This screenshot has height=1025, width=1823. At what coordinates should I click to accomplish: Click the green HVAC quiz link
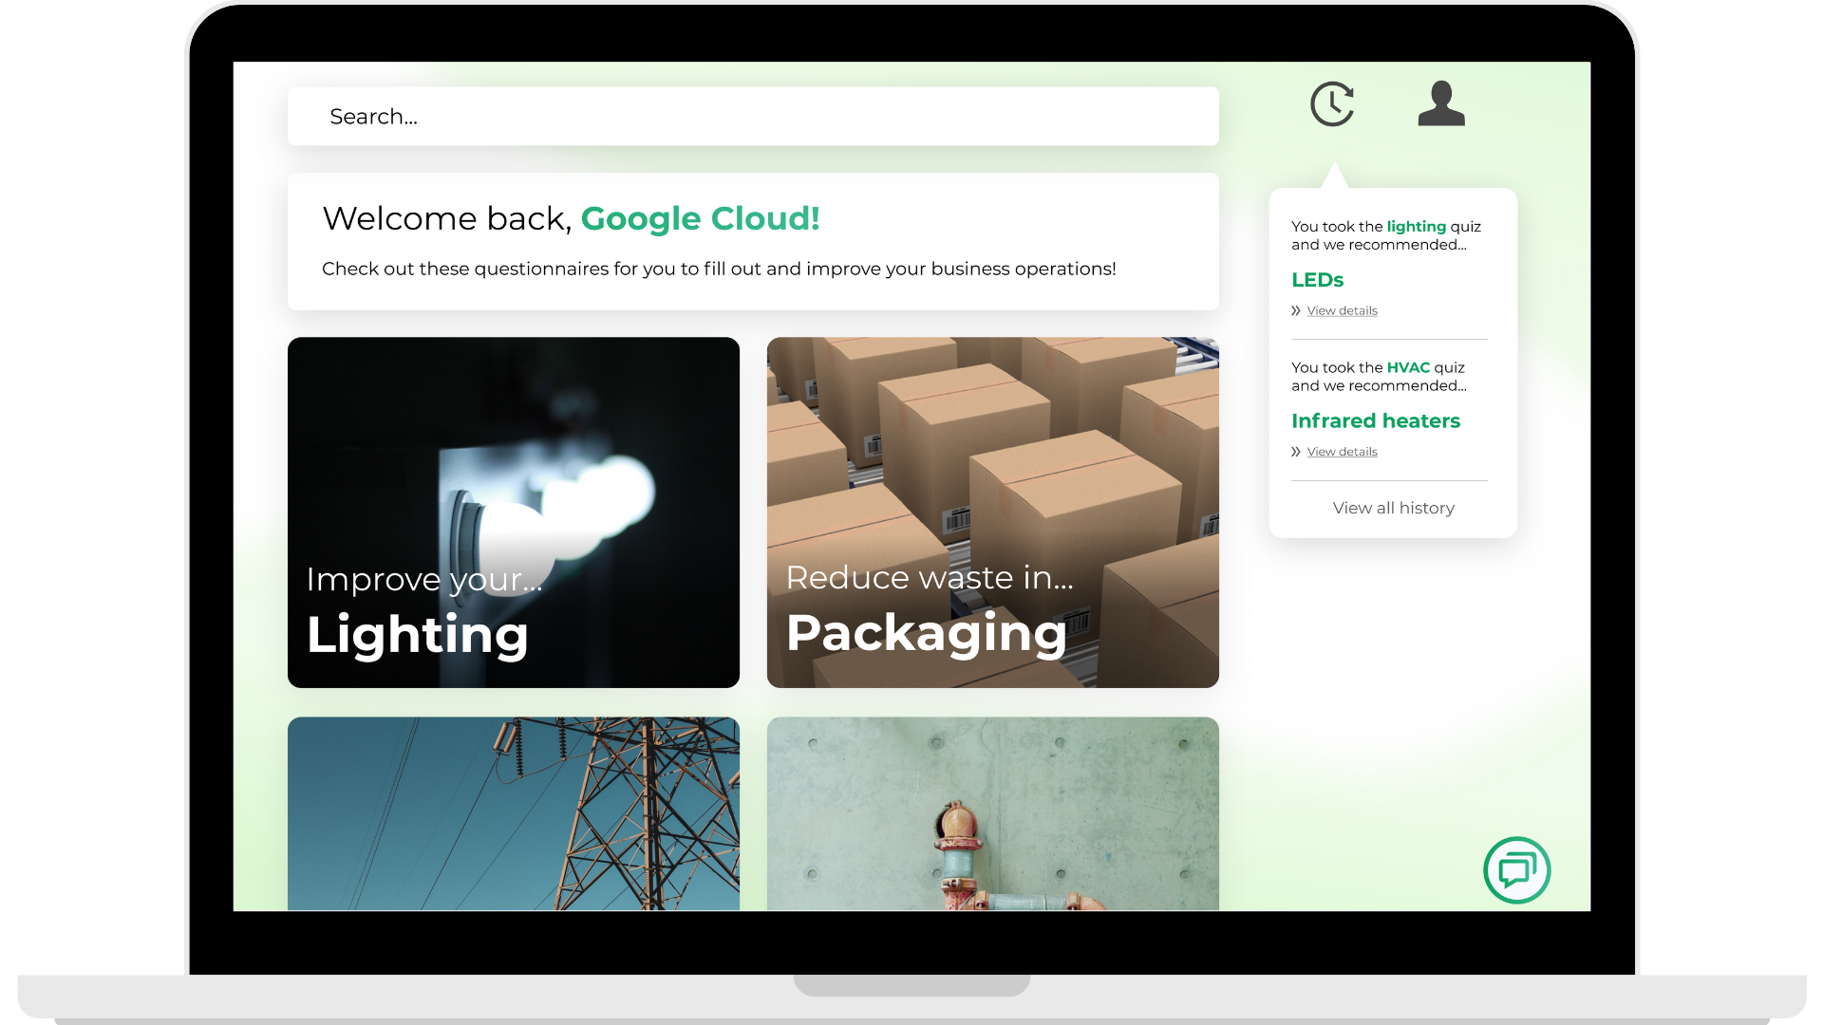(1407, 367)
